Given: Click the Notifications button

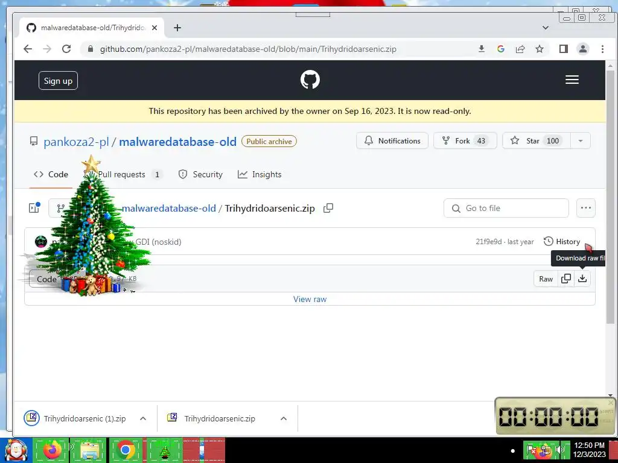Looking at the screenshot, I should [392, 140].
